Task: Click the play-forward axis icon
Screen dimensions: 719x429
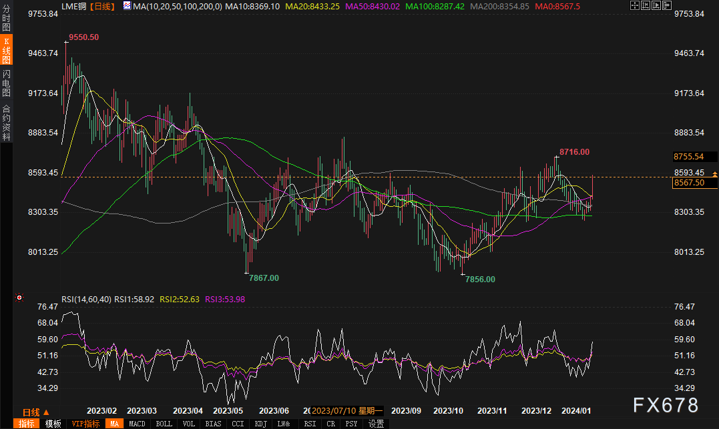Action: pos(656,5)
